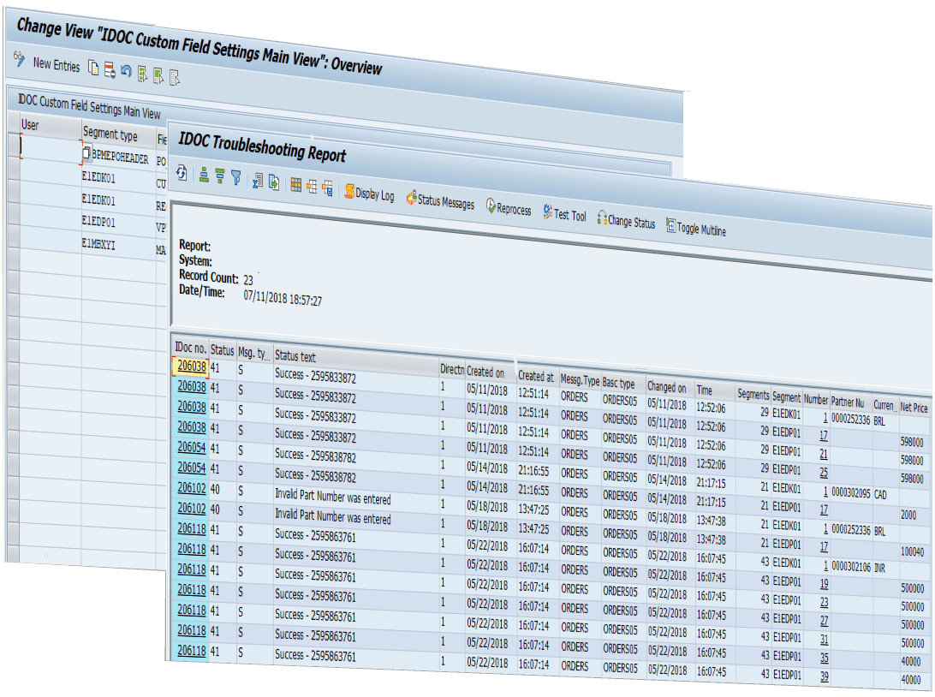Open last IDoc 206118 link in table

pyautogui.click(x=192, y=651)
